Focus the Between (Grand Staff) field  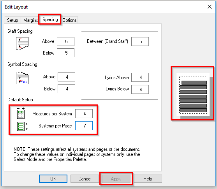[x=140, y=41]
